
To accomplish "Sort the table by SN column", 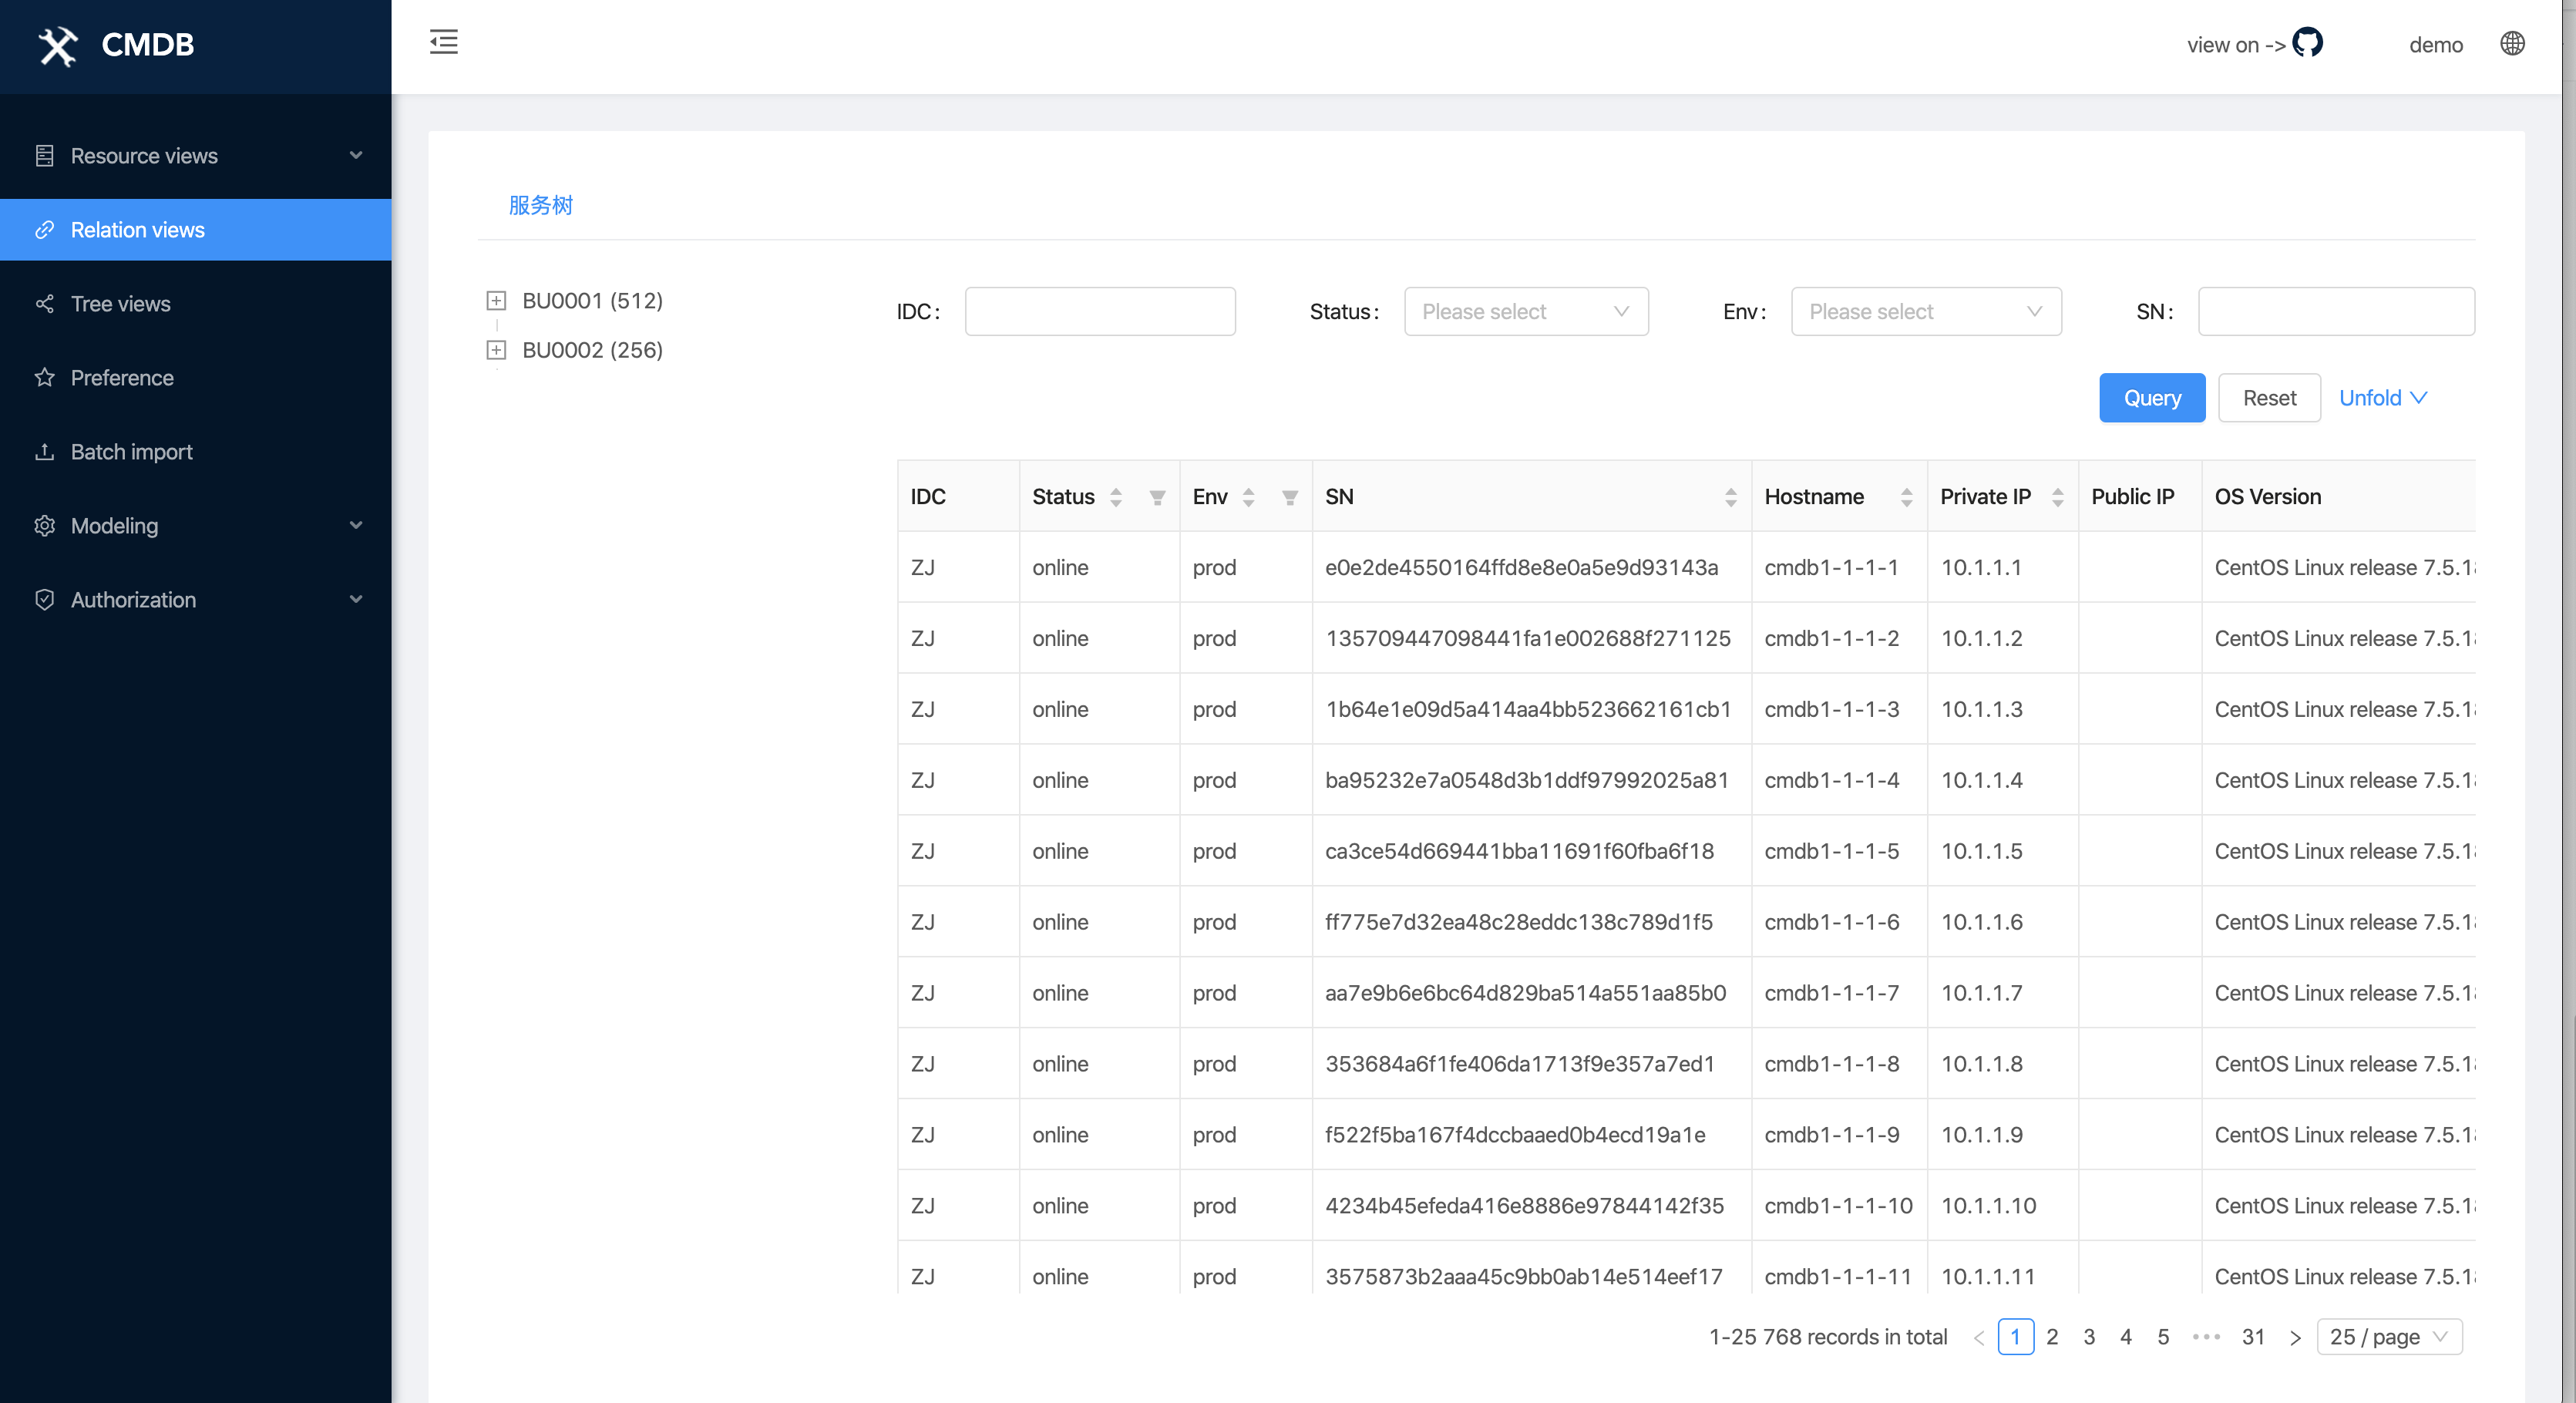I will tap(1730, 497).
